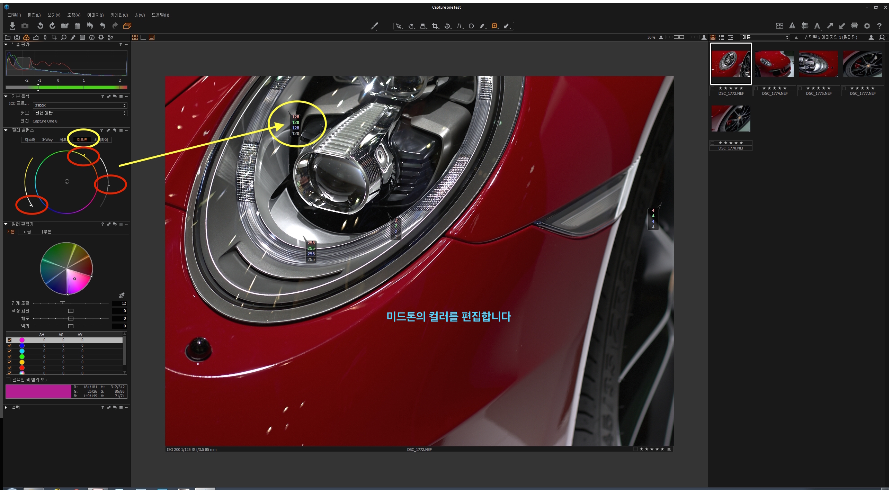Switch to the 고급 color editor tab

(x=27, y=232)
